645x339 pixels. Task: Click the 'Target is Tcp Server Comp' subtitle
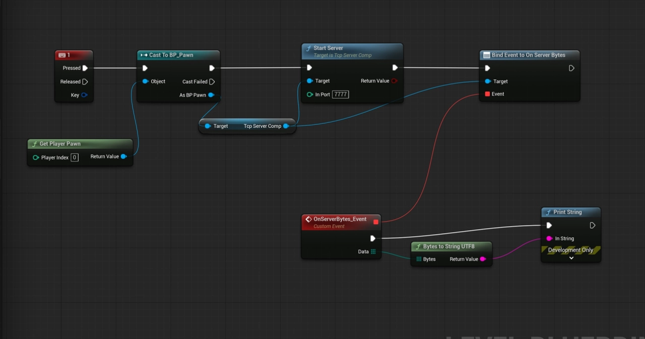coord(343,55)
